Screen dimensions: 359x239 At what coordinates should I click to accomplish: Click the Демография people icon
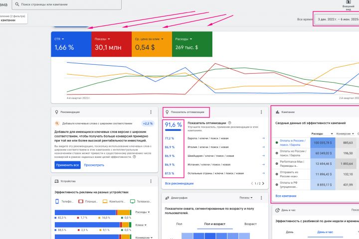click(x=167, y=198)
